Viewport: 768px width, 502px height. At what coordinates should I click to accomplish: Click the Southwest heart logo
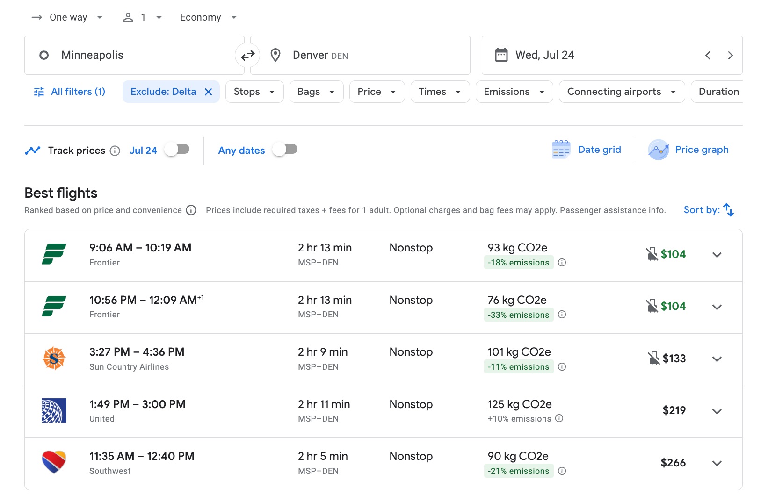(54, 463)
